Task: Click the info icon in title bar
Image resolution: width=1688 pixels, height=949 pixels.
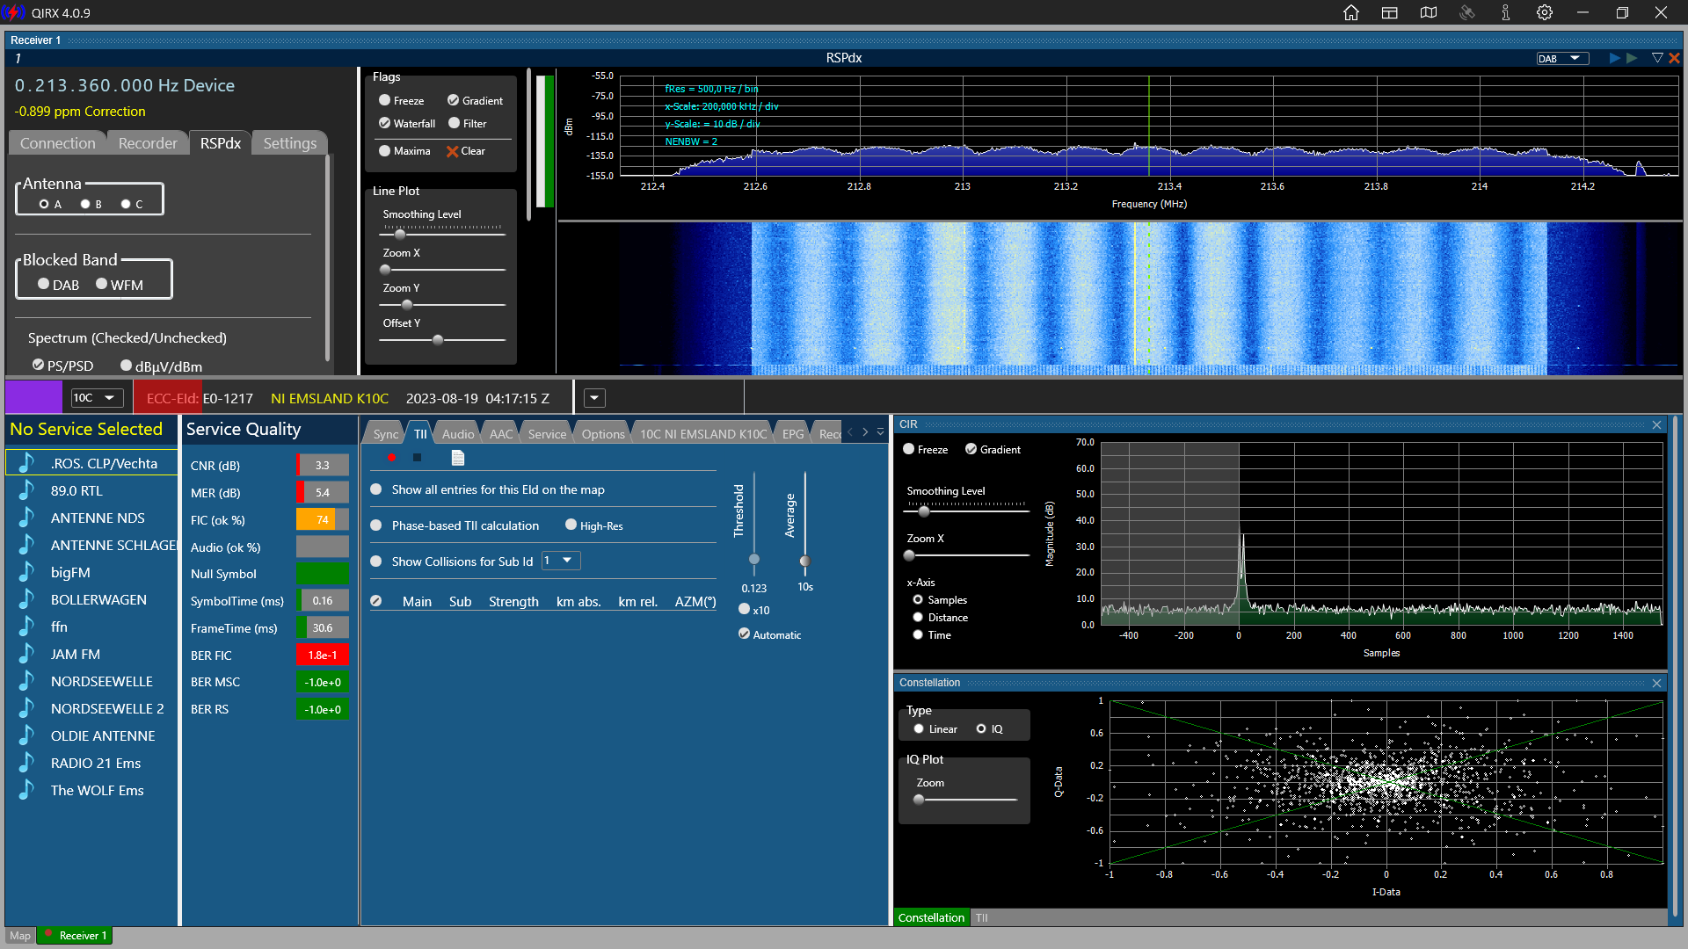Action: [1506, 12]
